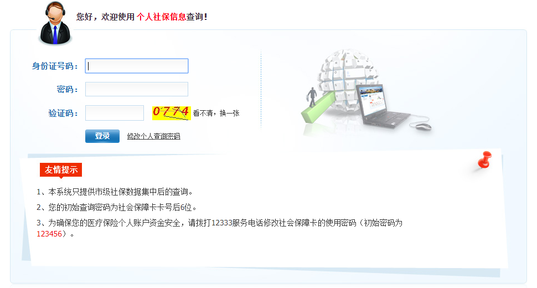Click the red 123456 initial password text
The image size is (537, 288).
coord(49,234)
